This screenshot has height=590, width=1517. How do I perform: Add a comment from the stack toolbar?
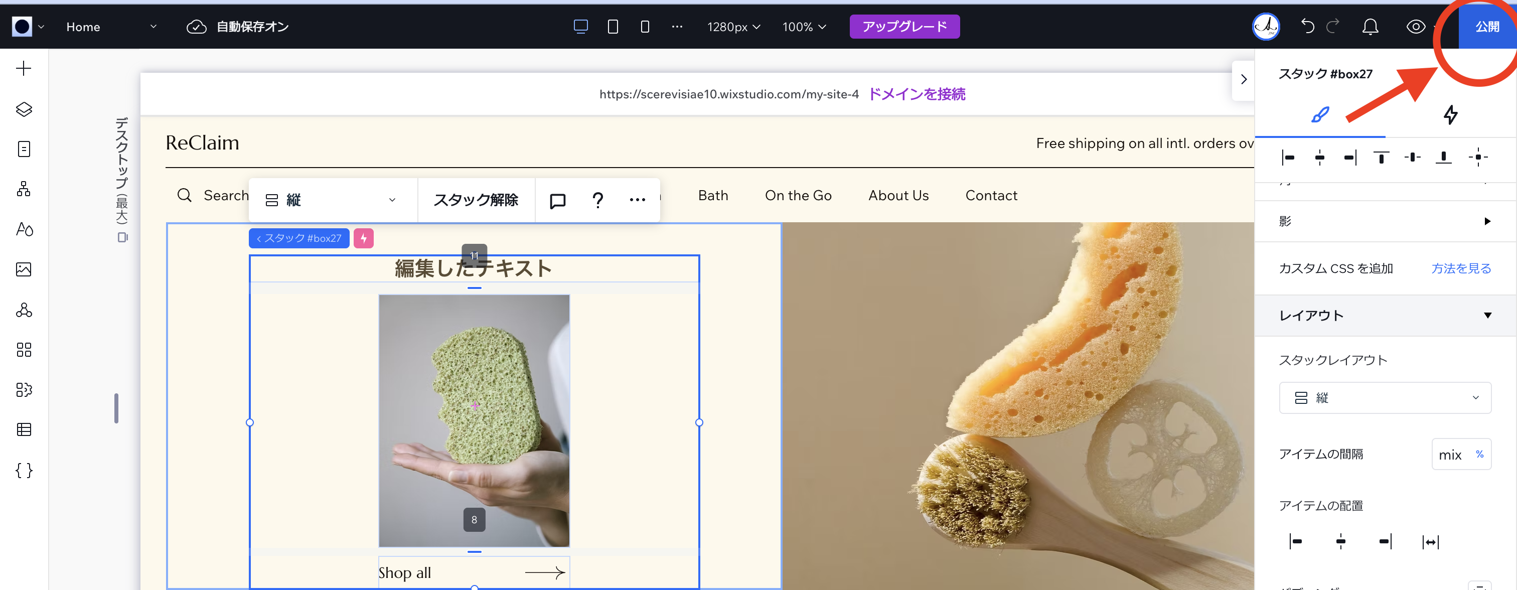click(557, 200)
